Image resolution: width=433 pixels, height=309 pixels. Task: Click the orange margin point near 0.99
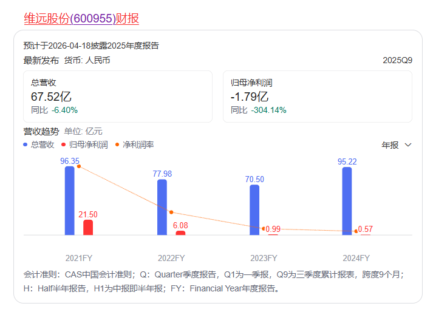[x=264, y=228]
